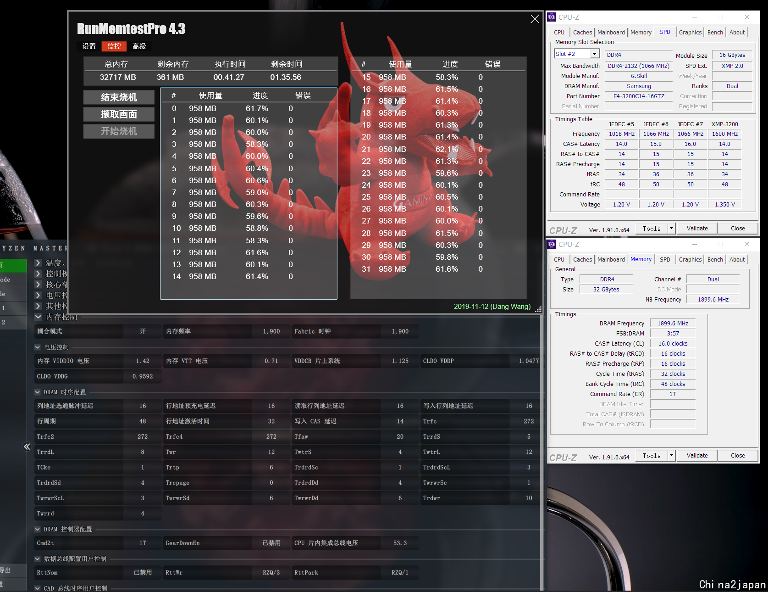The image size is (768, 592).
Task: Open CPU tab in top CPU-Z window
Action: 559,32
